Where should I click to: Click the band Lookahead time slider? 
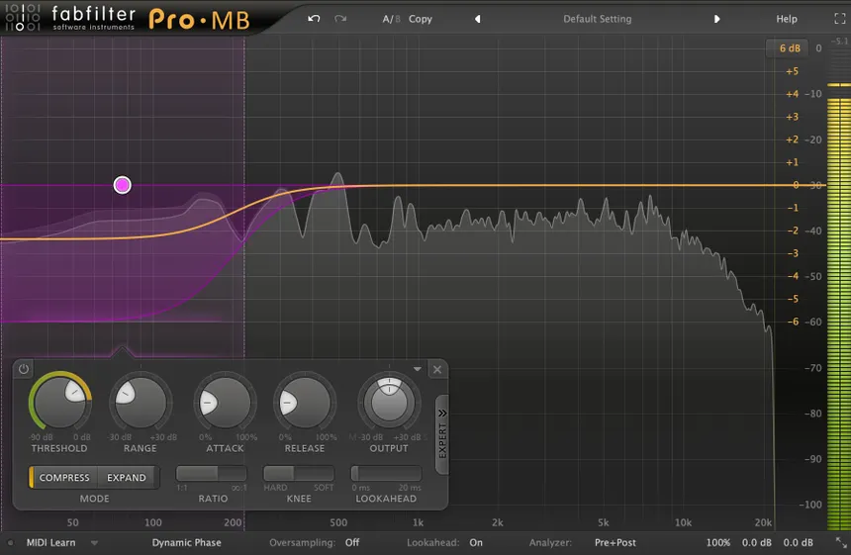386,473
